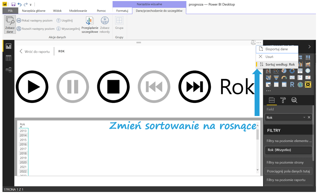Open the Format paint roller tab
317x193 pixels.
pyautogui.click(x=283, y=101)
